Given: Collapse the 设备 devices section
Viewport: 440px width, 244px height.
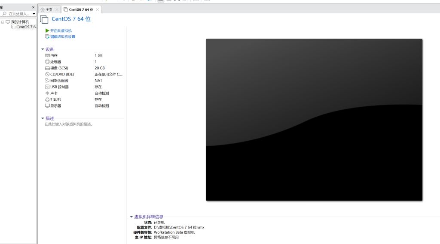Looking at the screenshot, I should pos(43,49).
